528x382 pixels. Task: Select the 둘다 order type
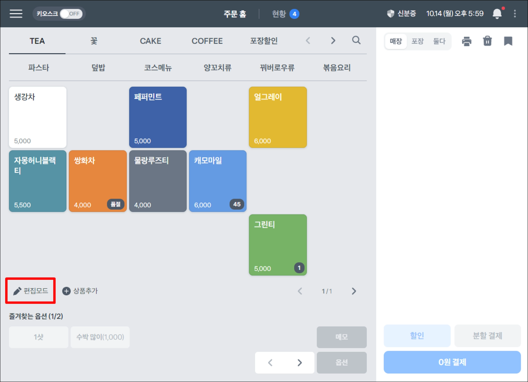(x=439, y=41)
